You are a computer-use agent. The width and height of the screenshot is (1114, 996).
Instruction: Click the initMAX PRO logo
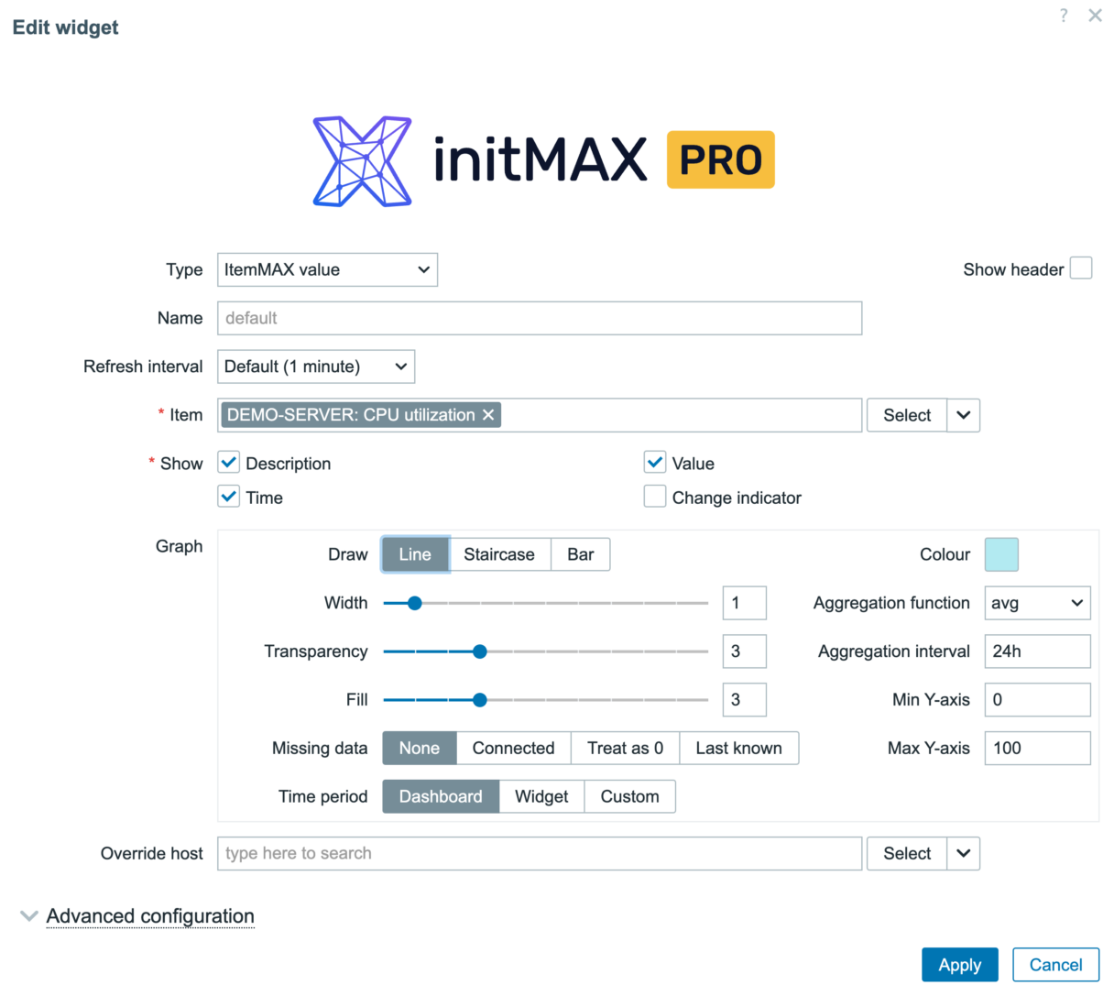coord(544,160)
